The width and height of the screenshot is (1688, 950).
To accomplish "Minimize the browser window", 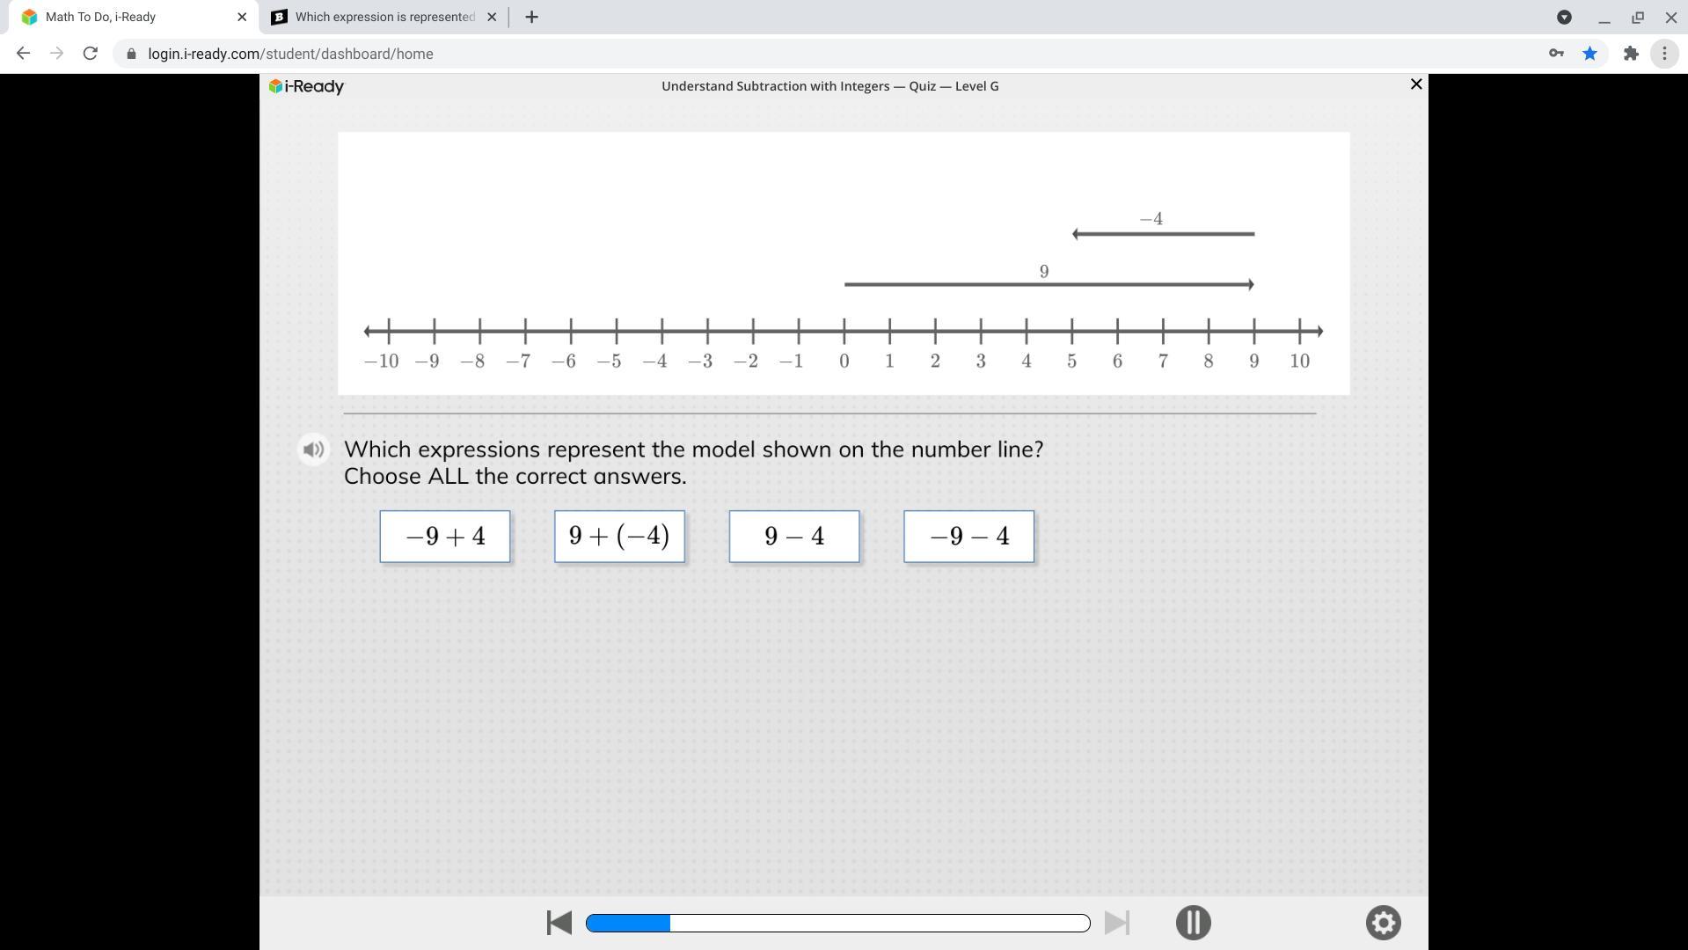I will (1604, 17).
